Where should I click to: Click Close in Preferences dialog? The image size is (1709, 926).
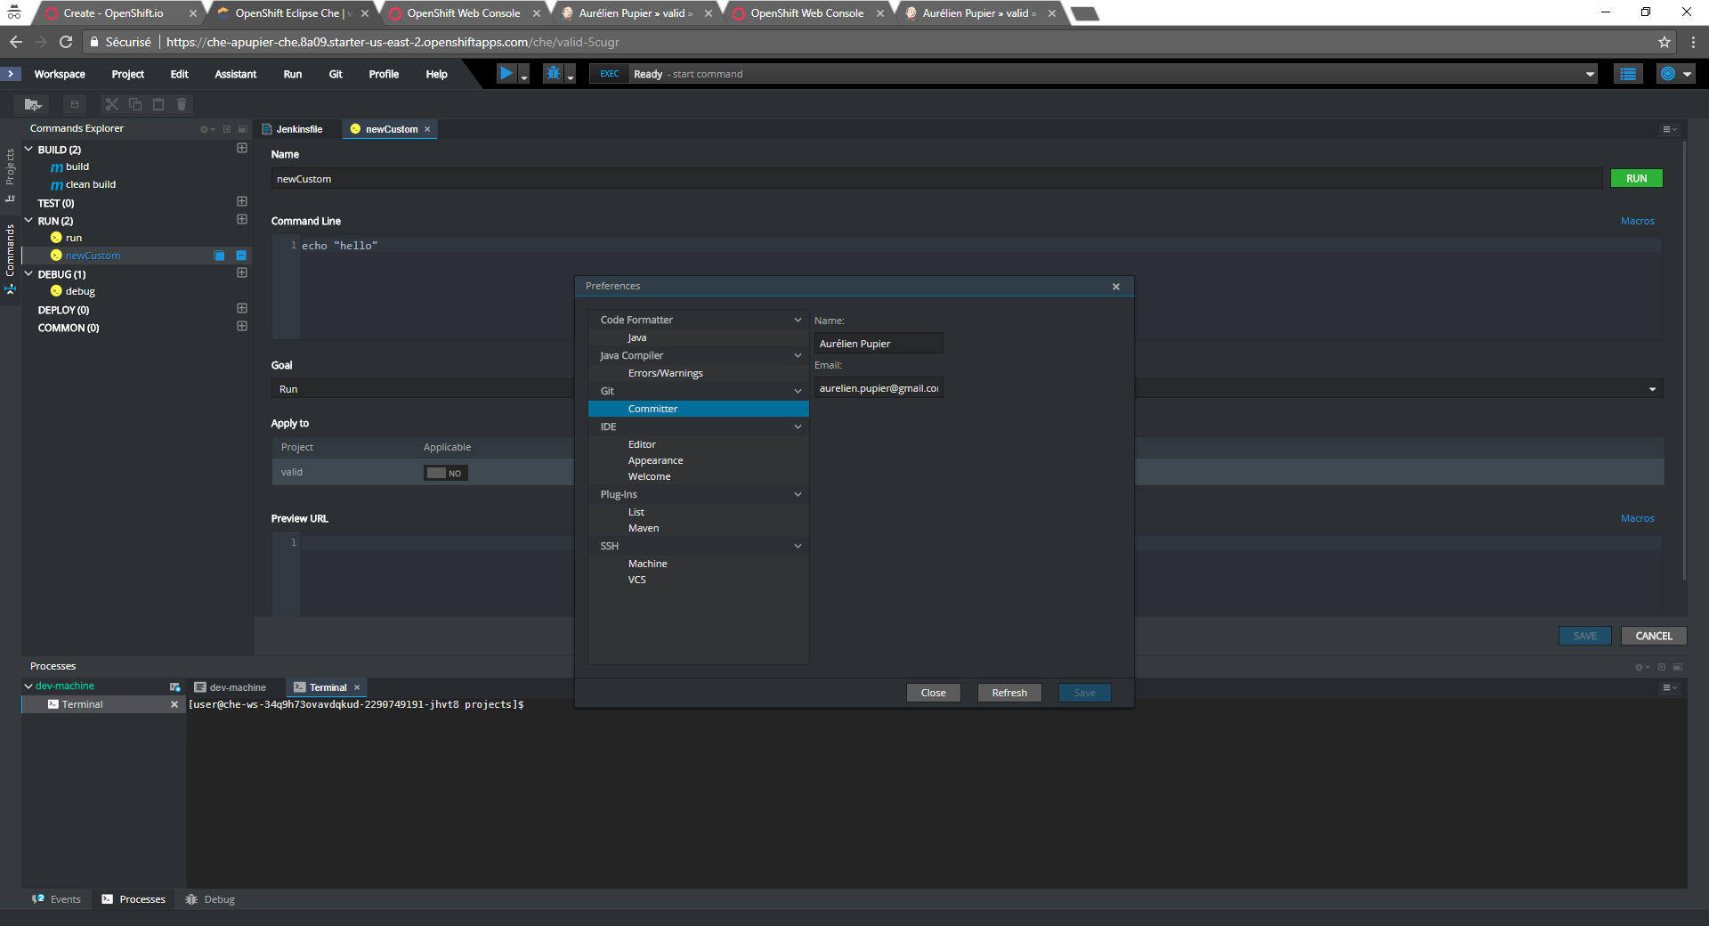(933, 693)
